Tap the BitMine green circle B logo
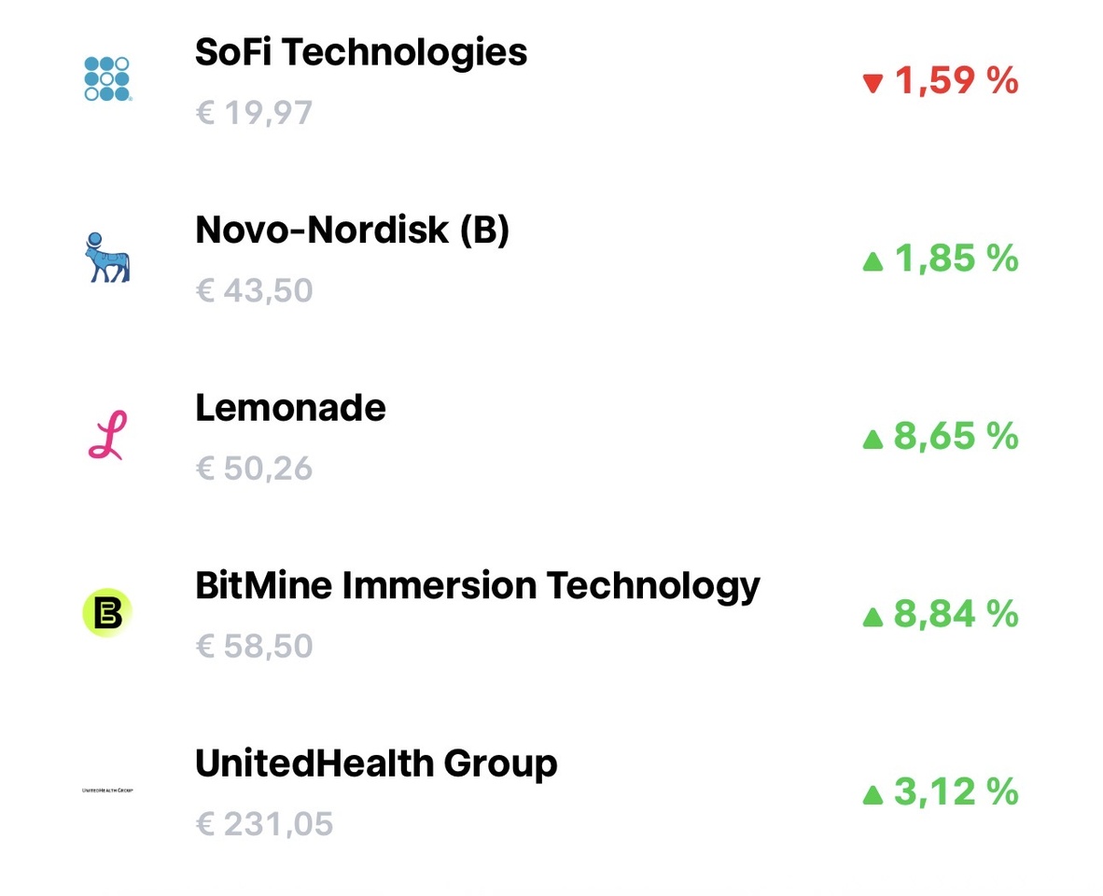 [x=107, y=612]
